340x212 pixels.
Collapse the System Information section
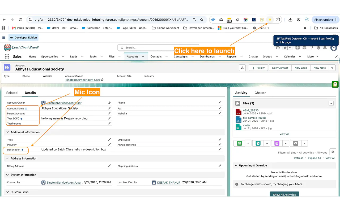tap(7, 175)
